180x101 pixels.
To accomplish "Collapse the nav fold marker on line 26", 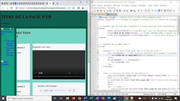I will click(x=98, y=73).
